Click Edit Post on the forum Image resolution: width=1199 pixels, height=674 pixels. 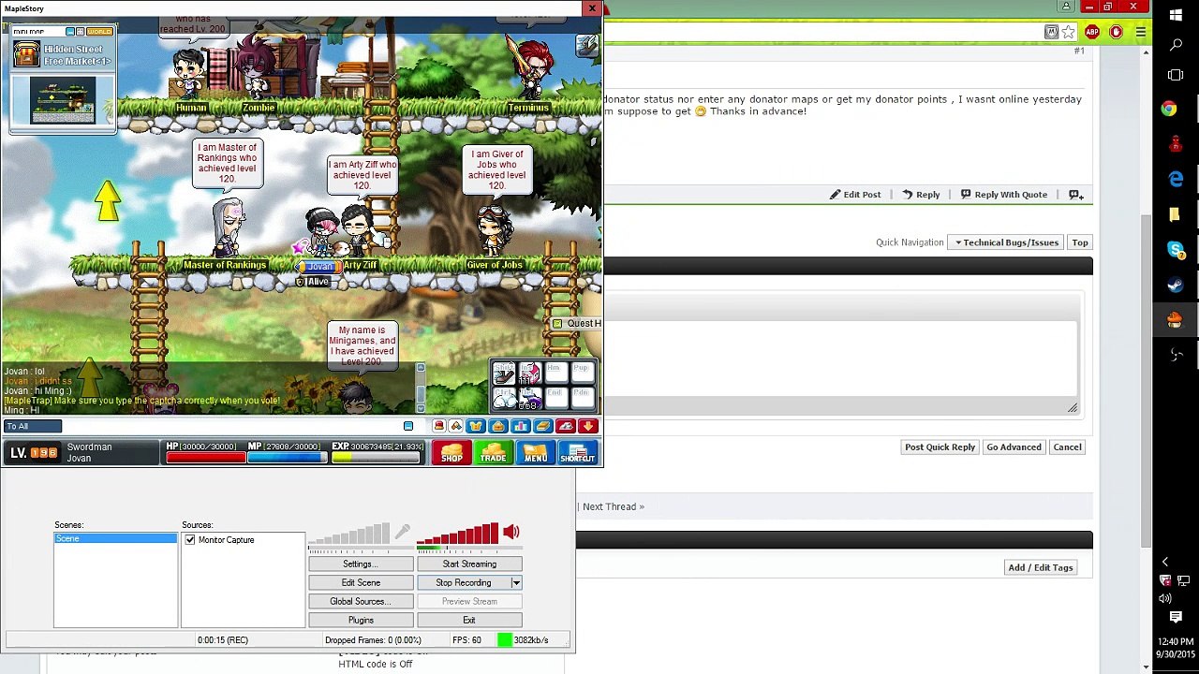(855, 195)
